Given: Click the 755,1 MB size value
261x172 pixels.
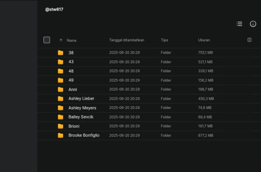Looking at the screenshot, I should (206, 53).
